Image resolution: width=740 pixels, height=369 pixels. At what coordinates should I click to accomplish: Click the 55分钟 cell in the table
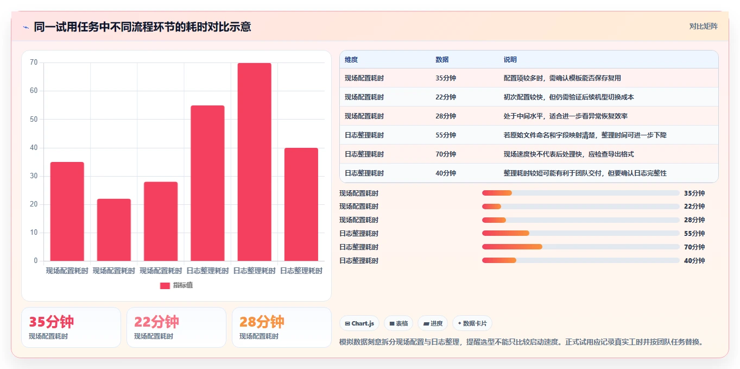point(446,135)
